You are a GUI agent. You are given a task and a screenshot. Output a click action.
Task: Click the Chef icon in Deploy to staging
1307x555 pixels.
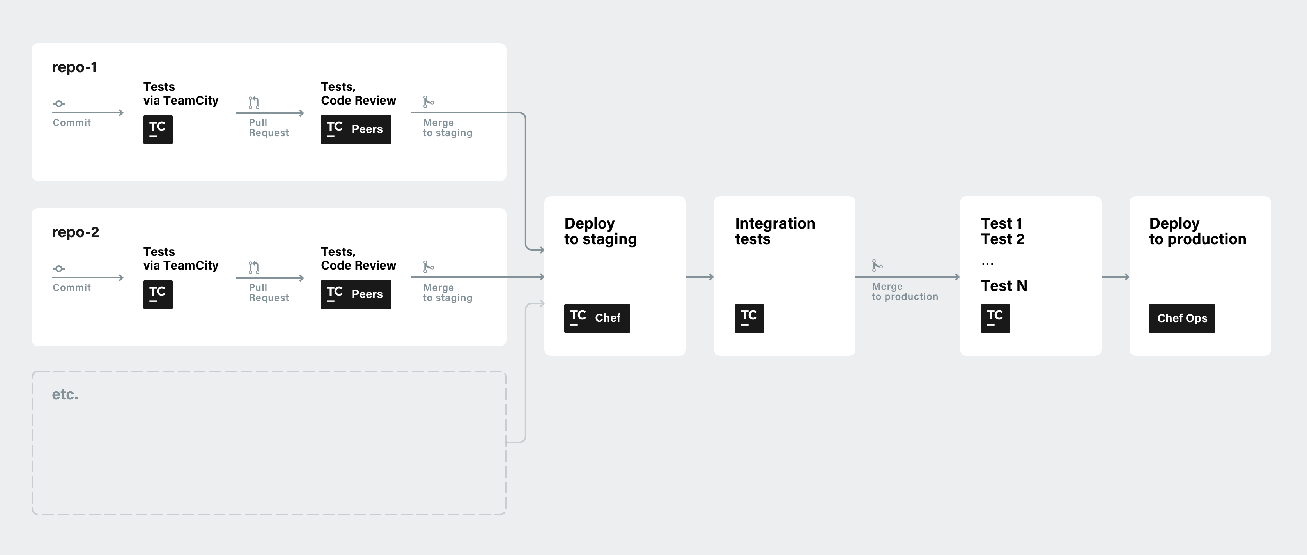click(598, 318)
